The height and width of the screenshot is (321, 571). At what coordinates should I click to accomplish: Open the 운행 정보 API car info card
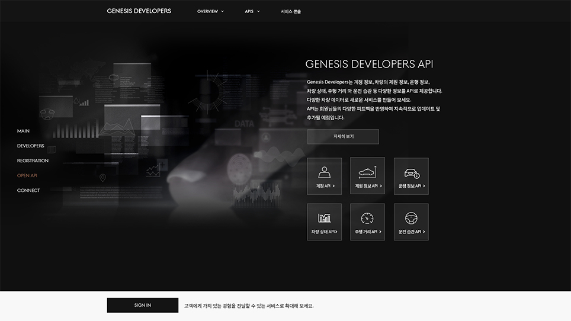pyautogui.click(x=411, y=176)
